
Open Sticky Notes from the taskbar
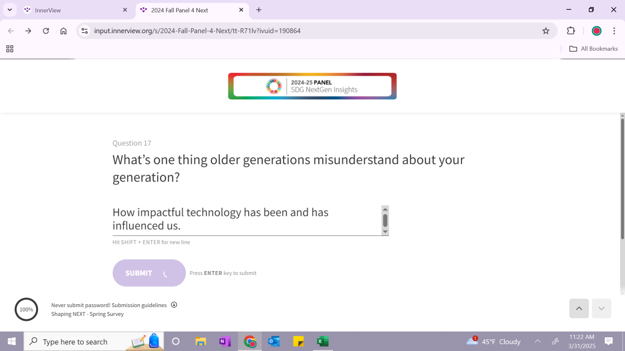(298, 341)
